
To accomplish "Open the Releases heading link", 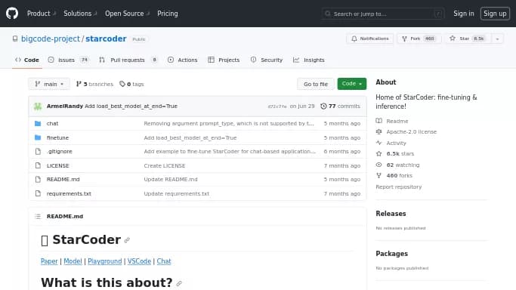I will tap(391, 214).
